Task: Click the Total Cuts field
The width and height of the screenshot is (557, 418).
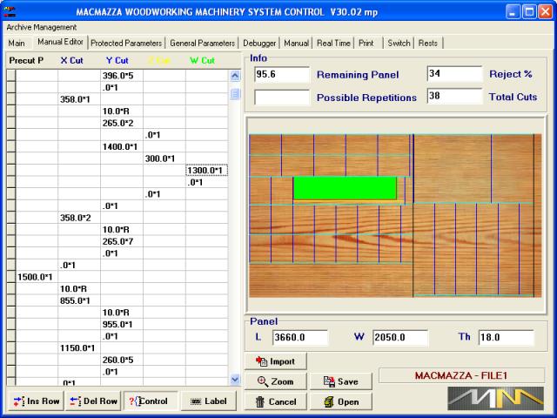Action: 454,96
